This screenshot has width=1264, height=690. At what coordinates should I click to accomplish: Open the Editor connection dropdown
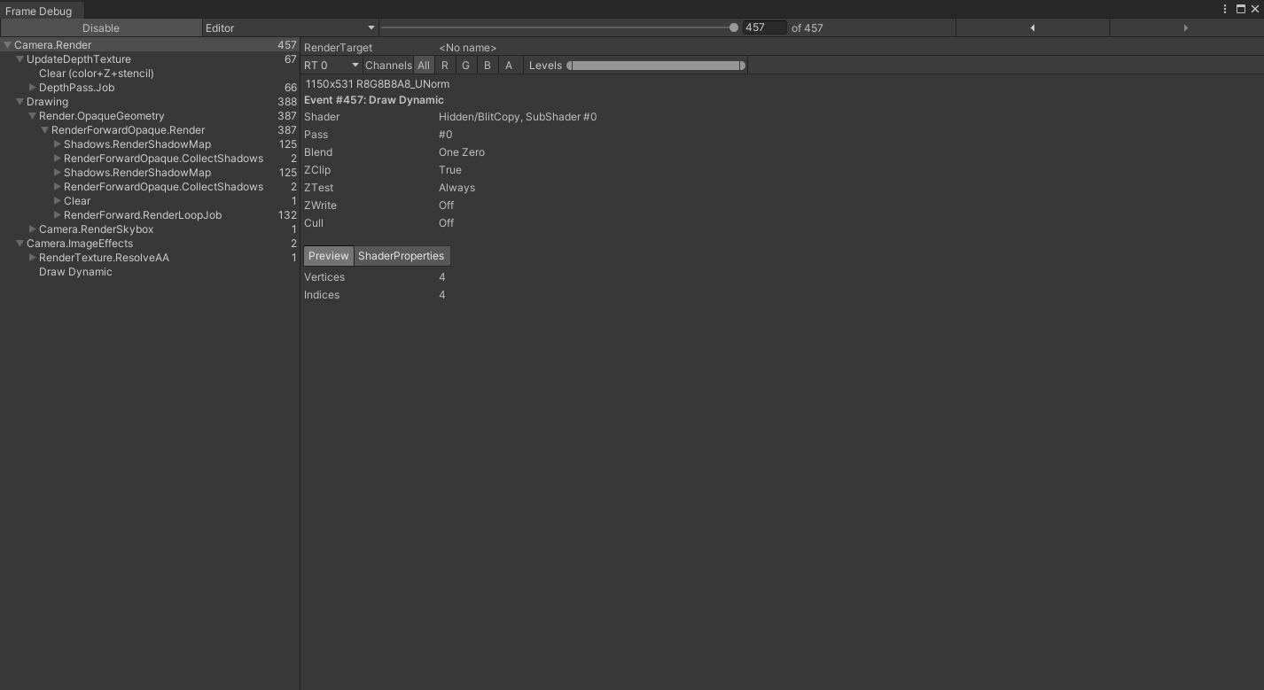290,27
